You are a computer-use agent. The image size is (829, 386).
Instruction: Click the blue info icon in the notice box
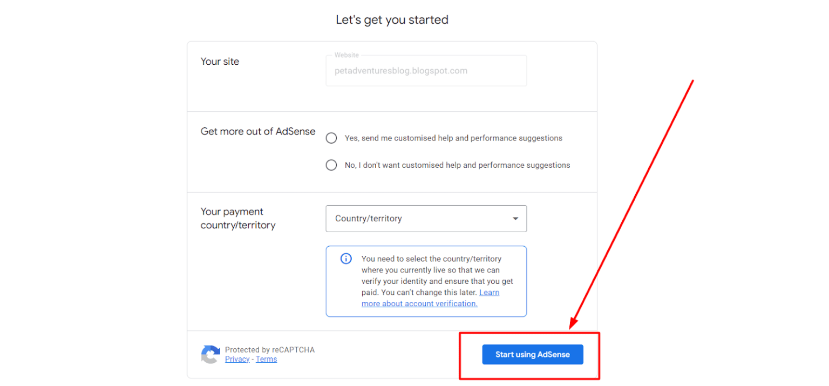pyautogui.click(x=345, y=259)
